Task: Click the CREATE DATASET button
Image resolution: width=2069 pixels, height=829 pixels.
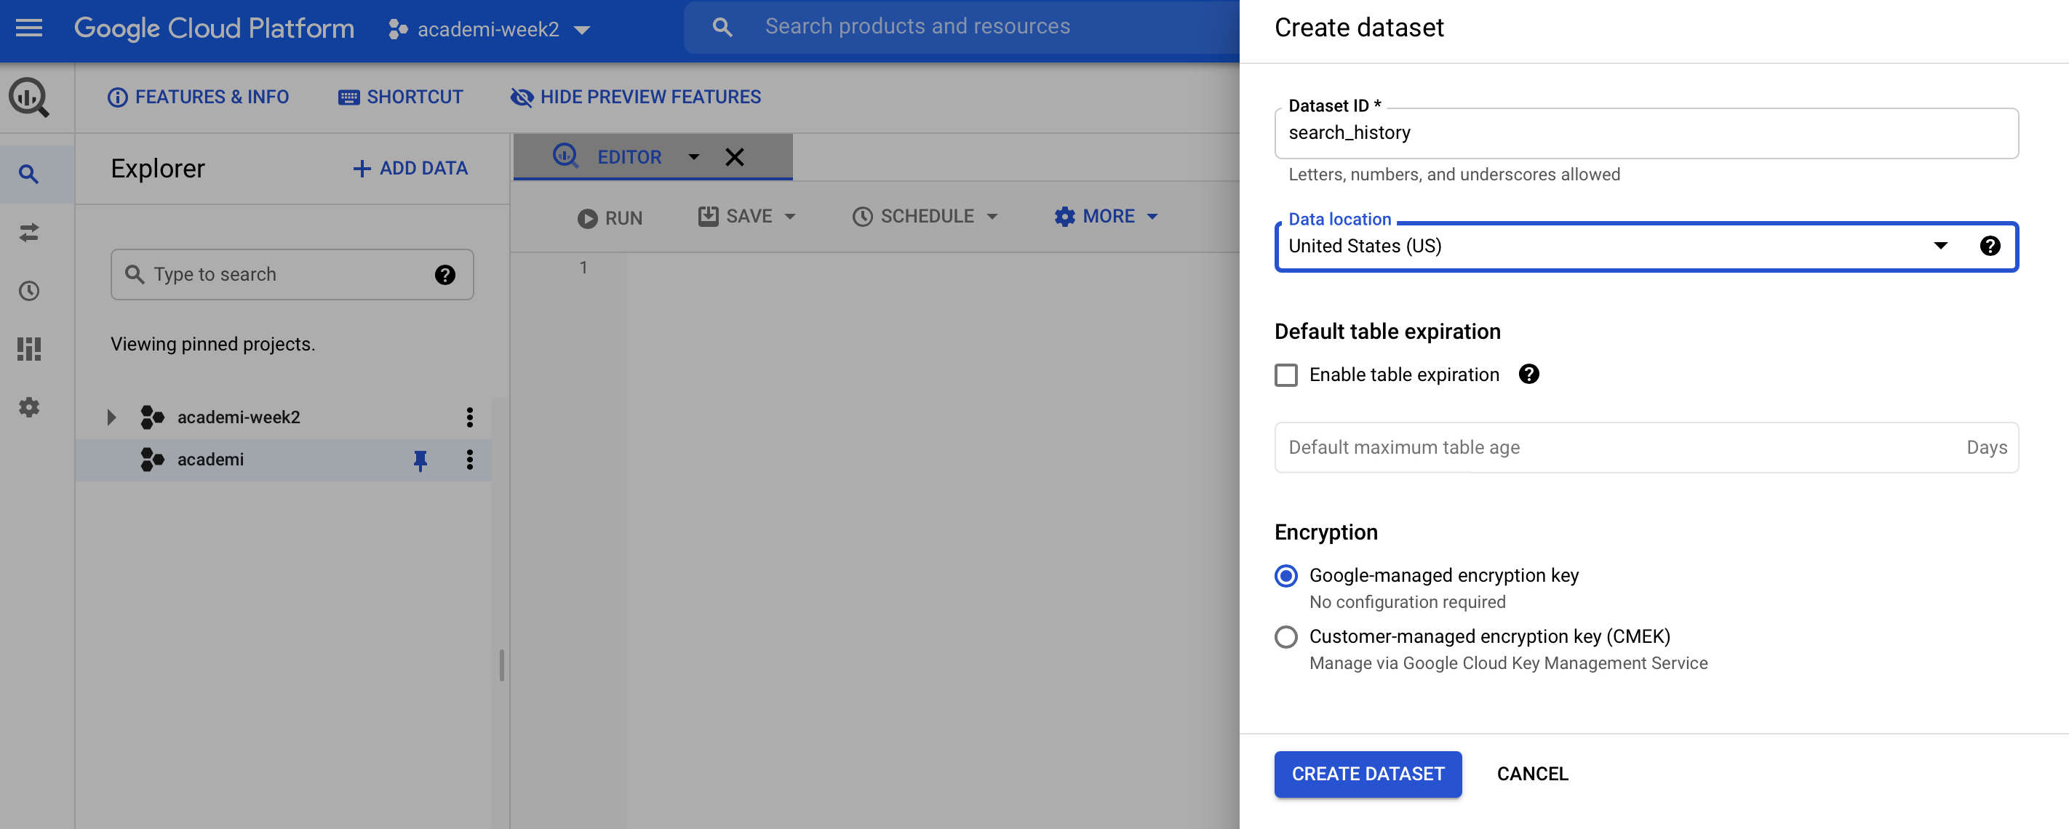Action: (x=1368, y=774)
